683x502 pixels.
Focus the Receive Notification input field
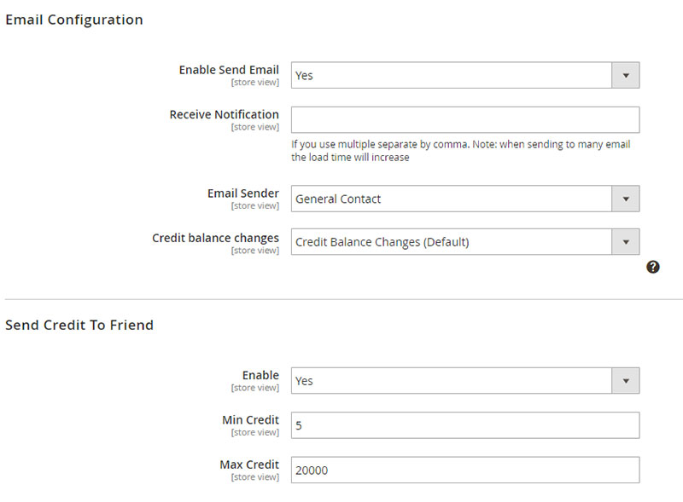[465, 119]
